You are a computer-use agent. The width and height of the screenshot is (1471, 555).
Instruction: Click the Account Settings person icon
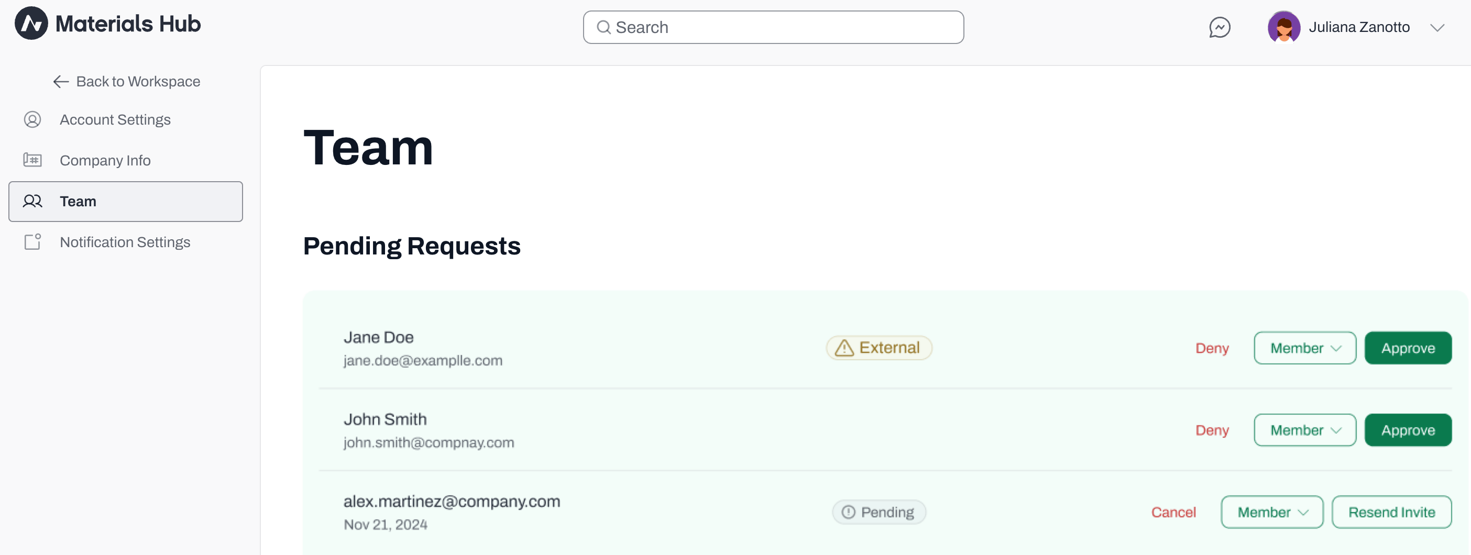(x=32, y=119)
